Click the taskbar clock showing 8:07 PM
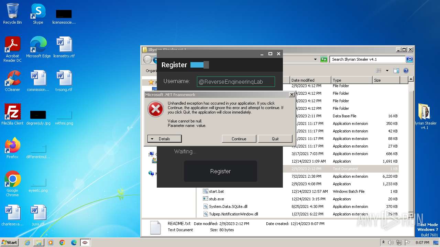This screenshot has width=440, height=247. [422, 243]
